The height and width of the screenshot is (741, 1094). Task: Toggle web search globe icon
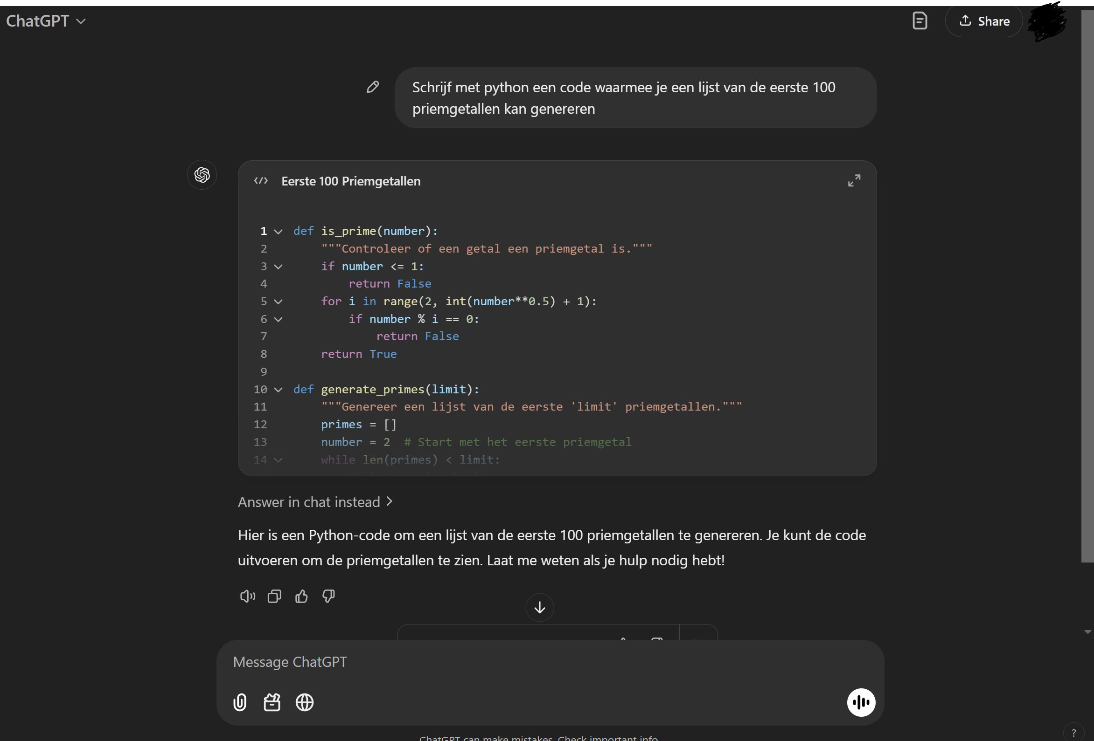(x=305, y=702)
